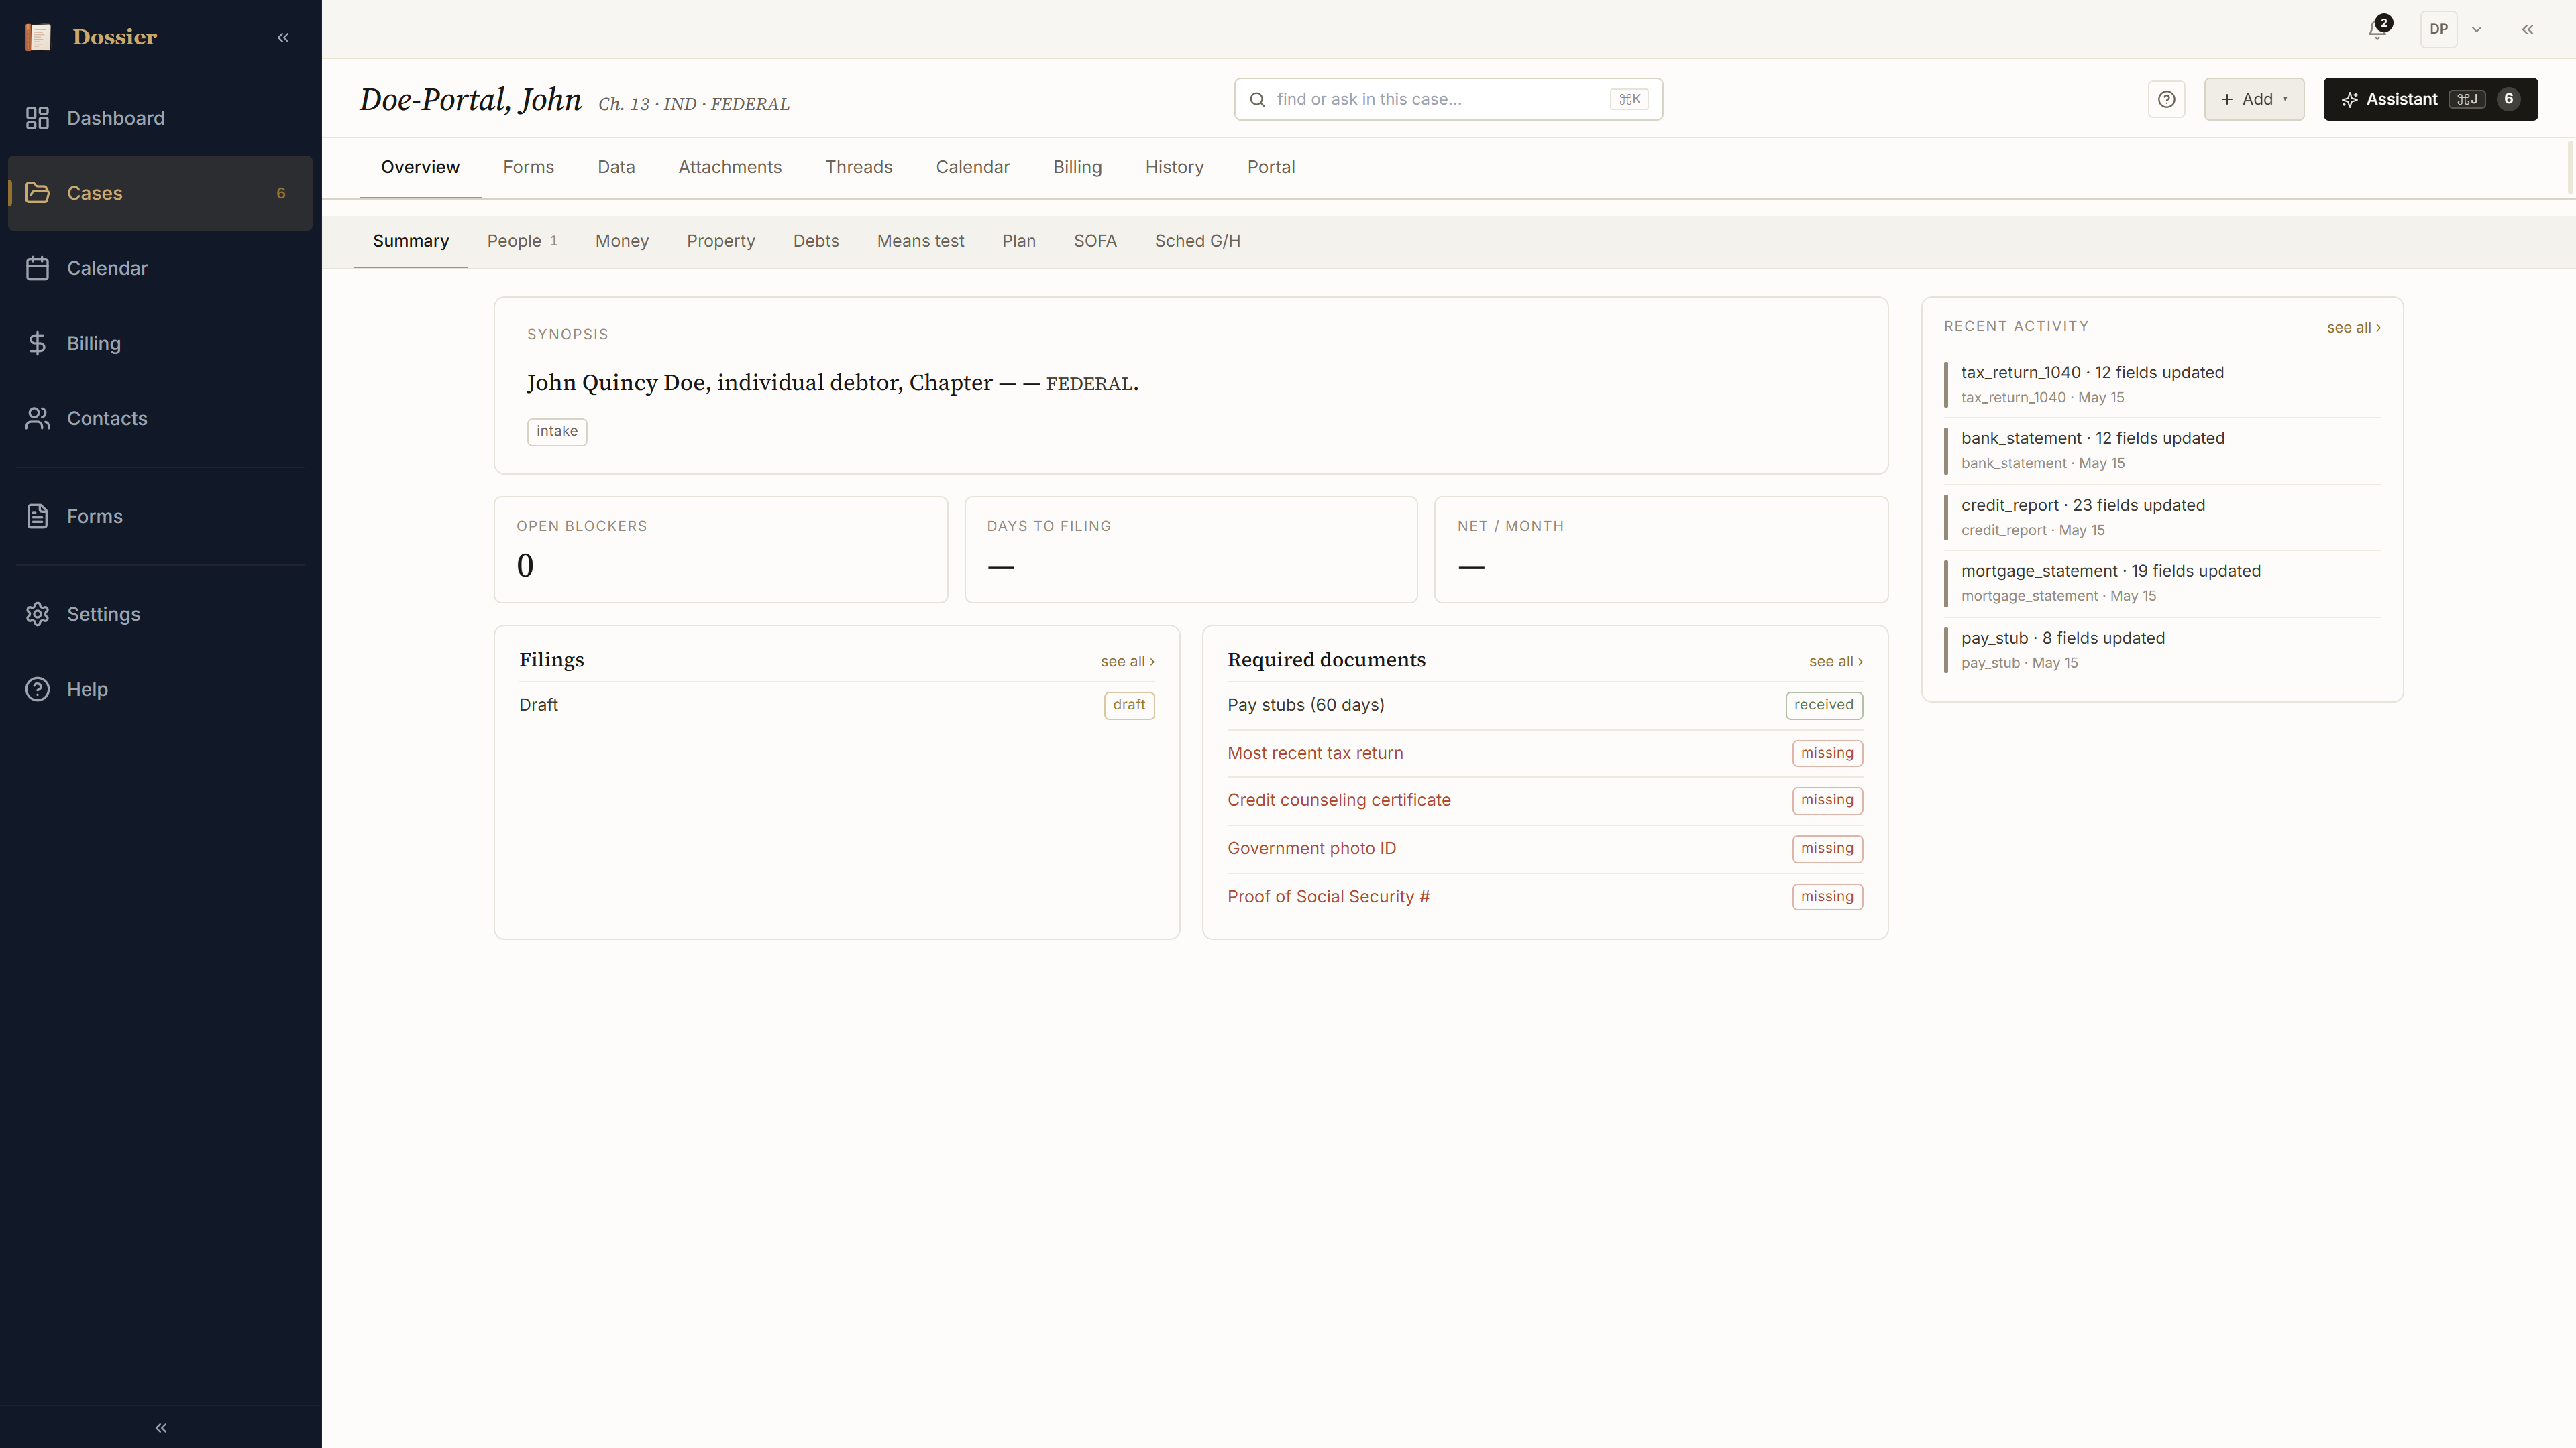This screenshot has height=1448, width=2576.
Task: Select the Means test sub-tab
Action: 920,241
